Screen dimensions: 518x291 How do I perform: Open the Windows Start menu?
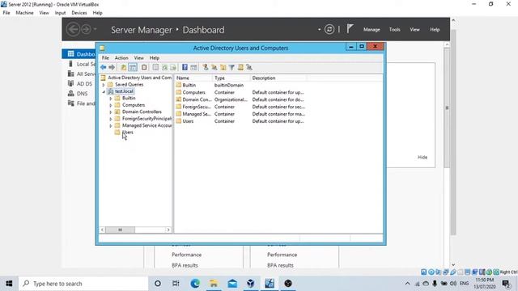click(x=9, y=284)
